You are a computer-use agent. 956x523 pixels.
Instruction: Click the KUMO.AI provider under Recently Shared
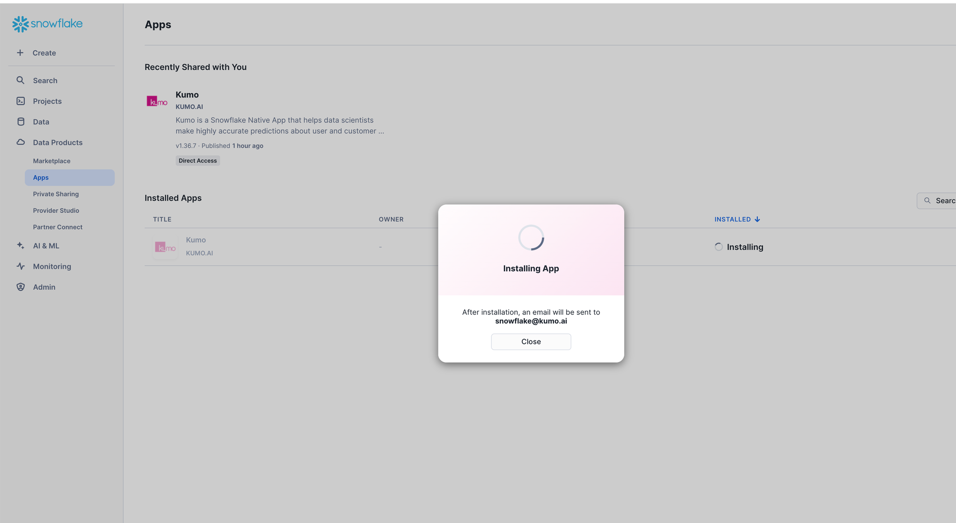click(x=189, y=107)
